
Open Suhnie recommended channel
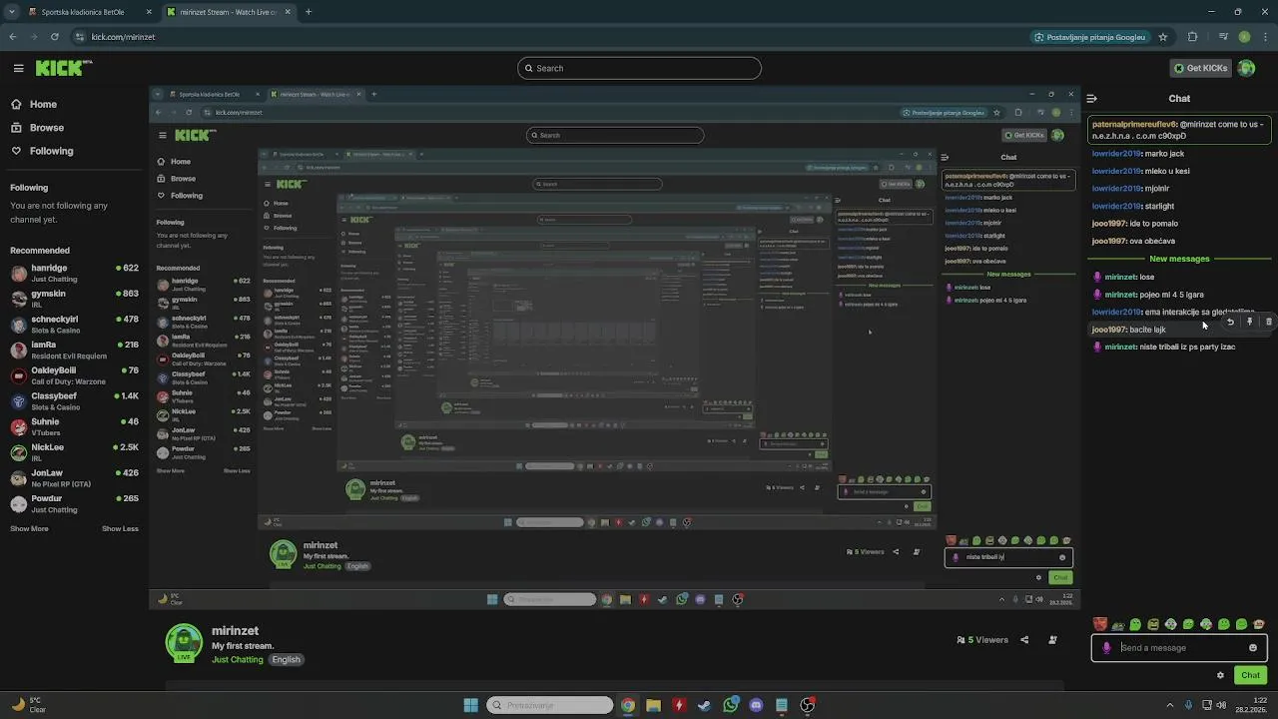point(74,426)
